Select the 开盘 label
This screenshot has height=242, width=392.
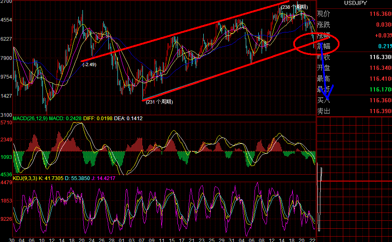323,68
